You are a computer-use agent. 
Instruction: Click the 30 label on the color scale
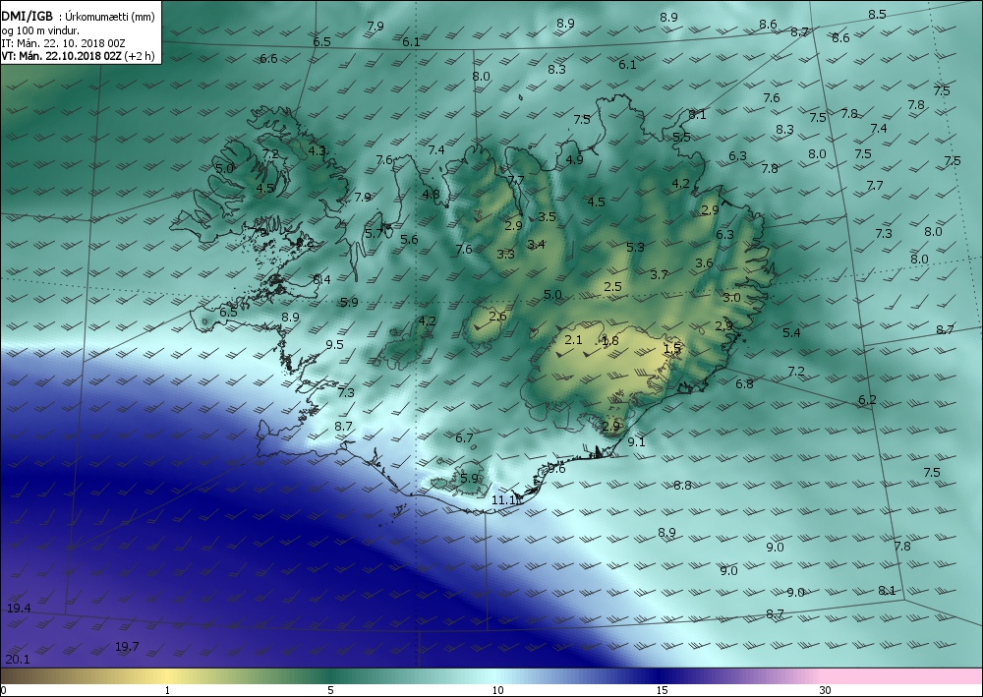(825, 691)
